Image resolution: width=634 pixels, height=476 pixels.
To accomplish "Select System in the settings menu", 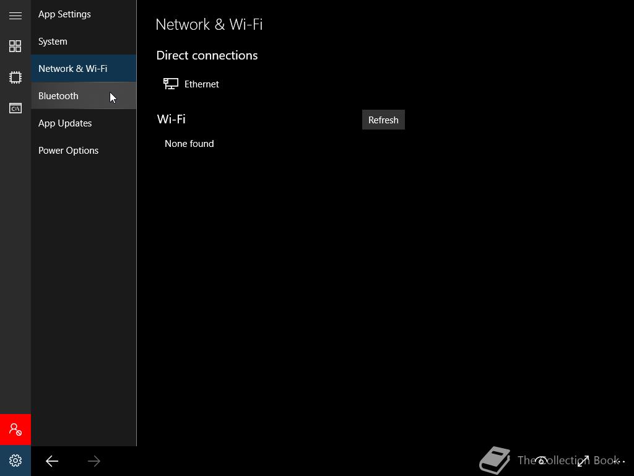I will 84,42.
